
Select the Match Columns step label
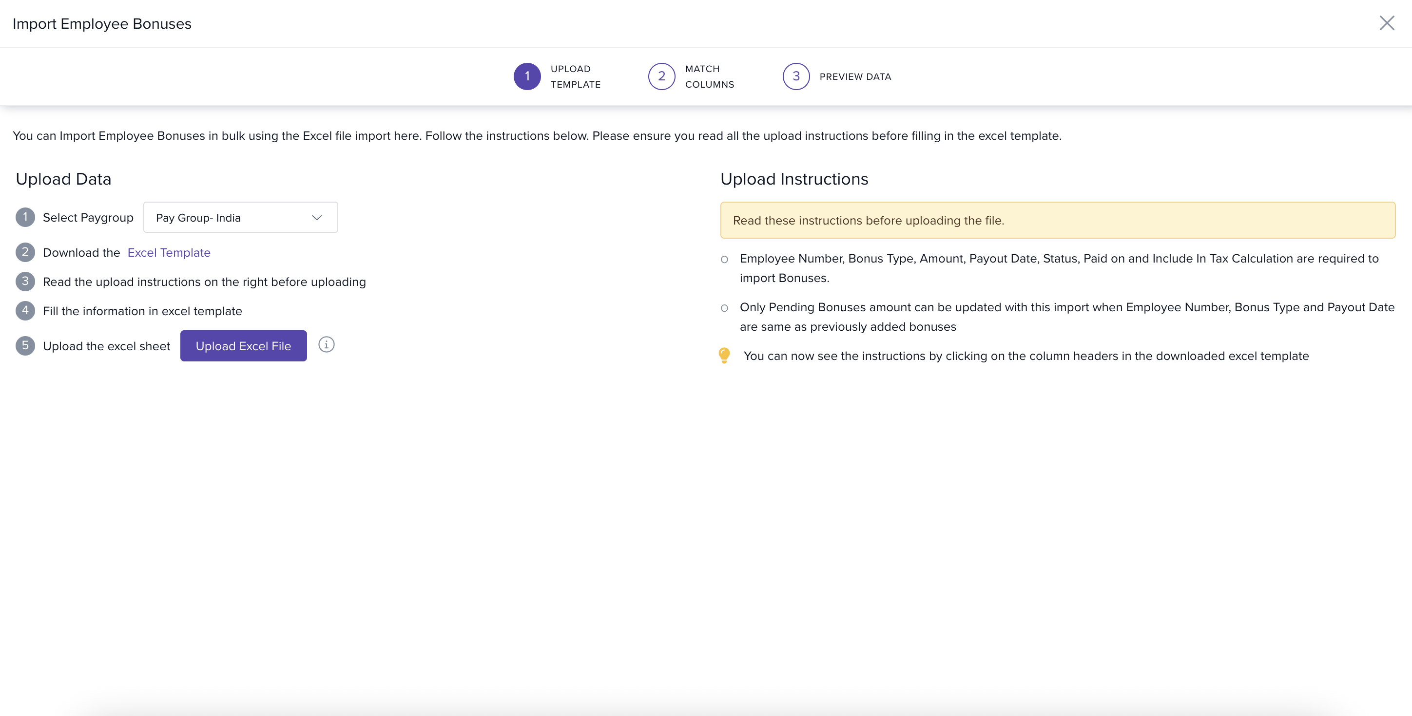pyautogui.click(x=709, y=76)
